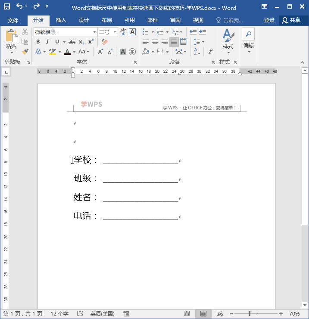Image resolution: width=309 pixels, height=319 pixels.
Task: Expand the 样式 styles gallery dropdown
Action: tap(228, 52)
